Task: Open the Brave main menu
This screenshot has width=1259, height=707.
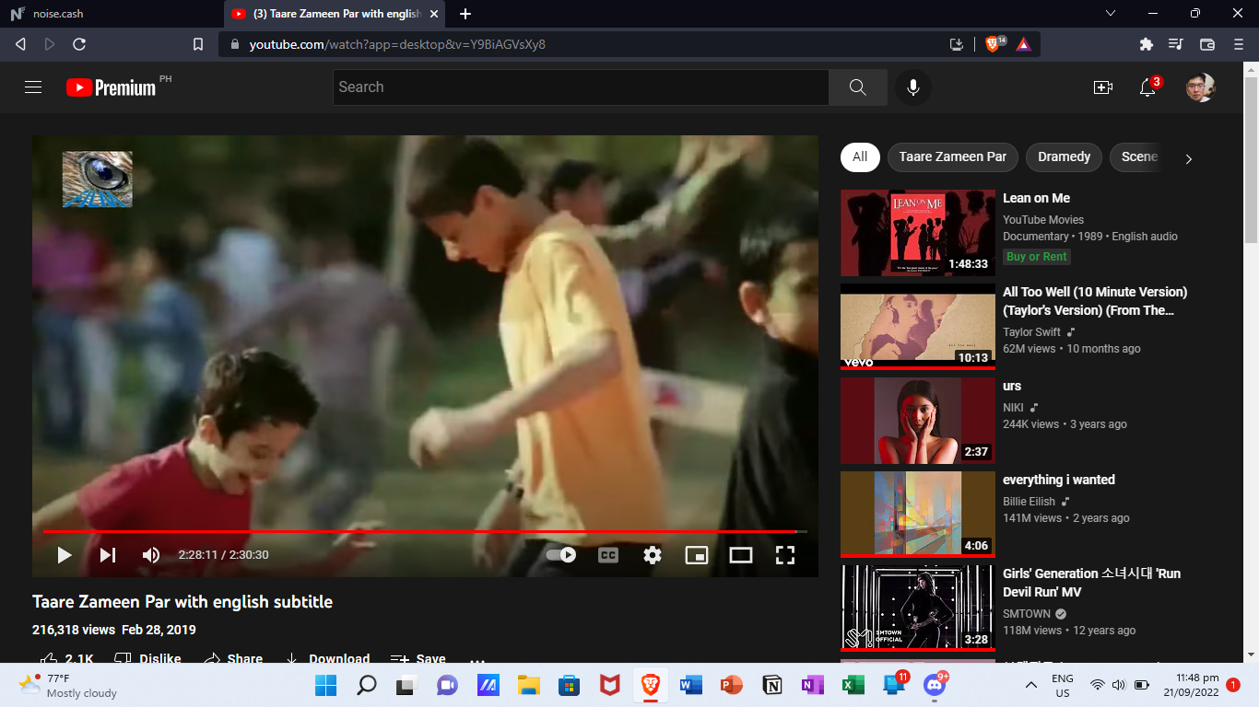Action: pos(1239,44)
